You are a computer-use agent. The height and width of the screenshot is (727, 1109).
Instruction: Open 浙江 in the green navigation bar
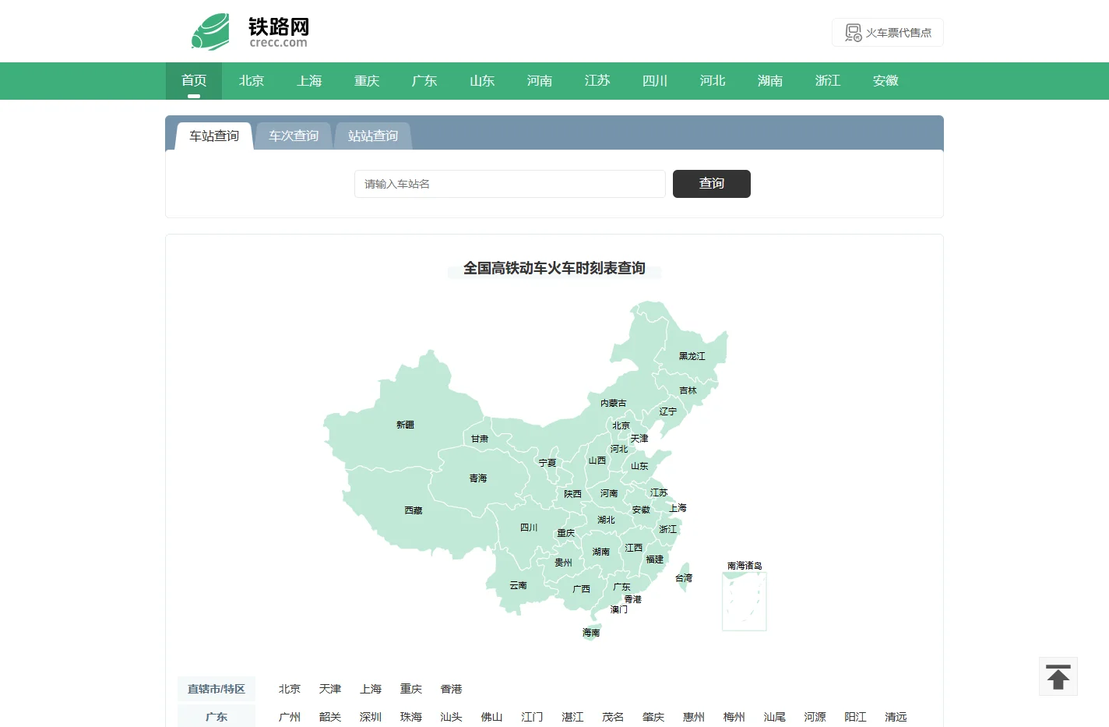pyautogui.click(x=828, y=81)
